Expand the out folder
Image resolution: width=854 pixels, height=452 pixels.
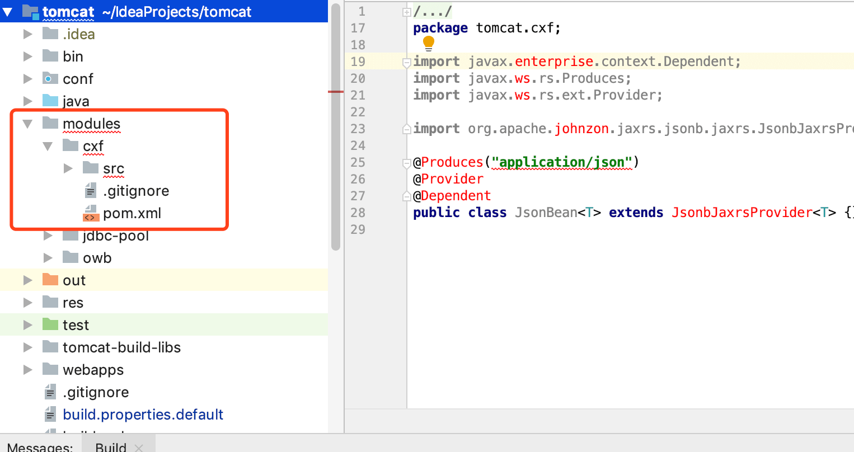(x=28, y=280)
